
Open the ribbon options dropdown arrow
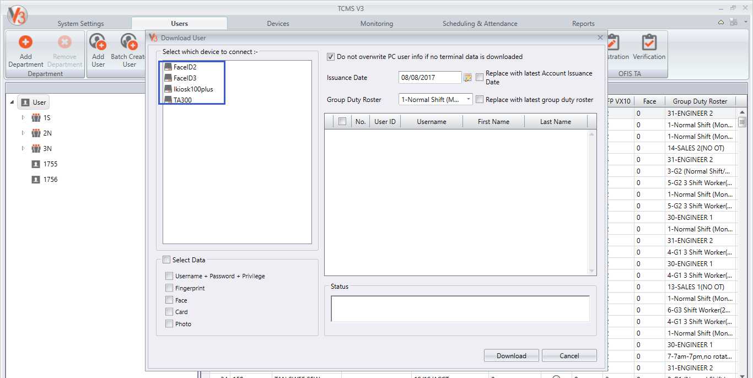coord(744,23)
